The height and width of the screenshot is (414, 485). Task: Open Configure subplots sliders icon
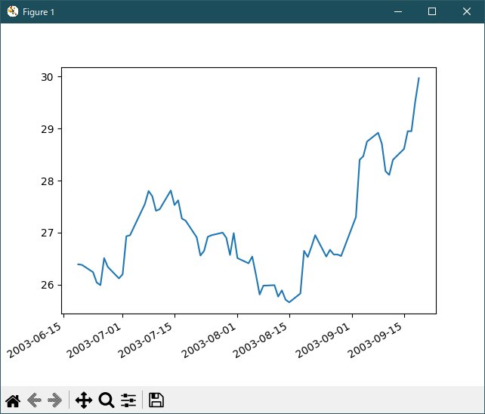128,400
